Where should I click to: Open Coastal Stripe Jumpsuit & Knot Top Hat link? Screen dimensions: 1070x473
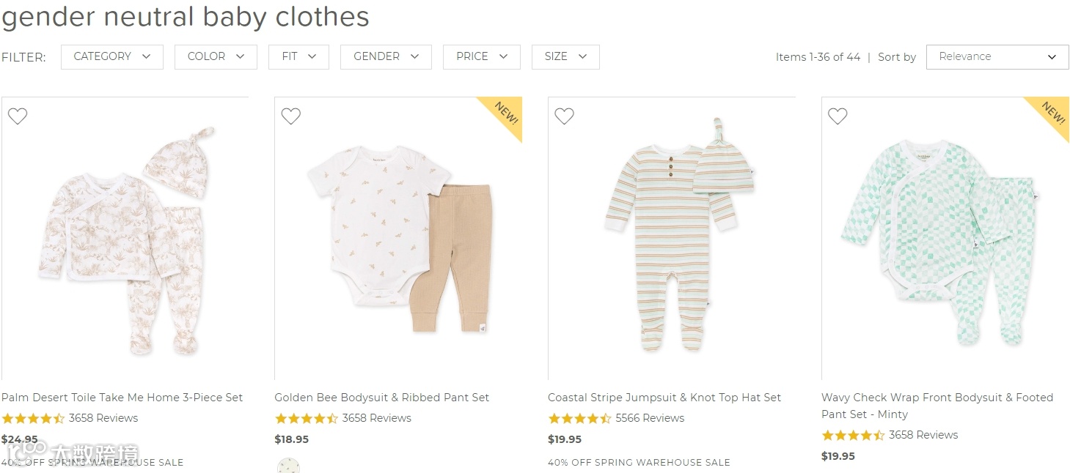click(664, 398)
